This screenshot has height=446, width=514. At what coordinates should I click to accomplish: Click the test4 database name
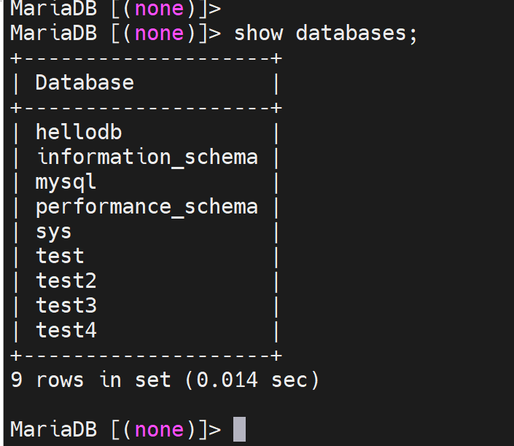(x=66, y=330)
